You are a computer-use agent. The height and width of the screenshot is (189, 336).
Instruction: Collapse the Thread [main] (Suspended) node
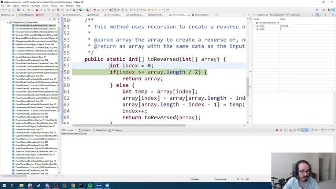(7, 22)
